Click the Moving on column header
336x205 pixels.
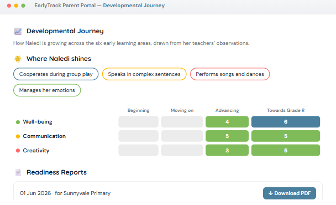point(182,110)
